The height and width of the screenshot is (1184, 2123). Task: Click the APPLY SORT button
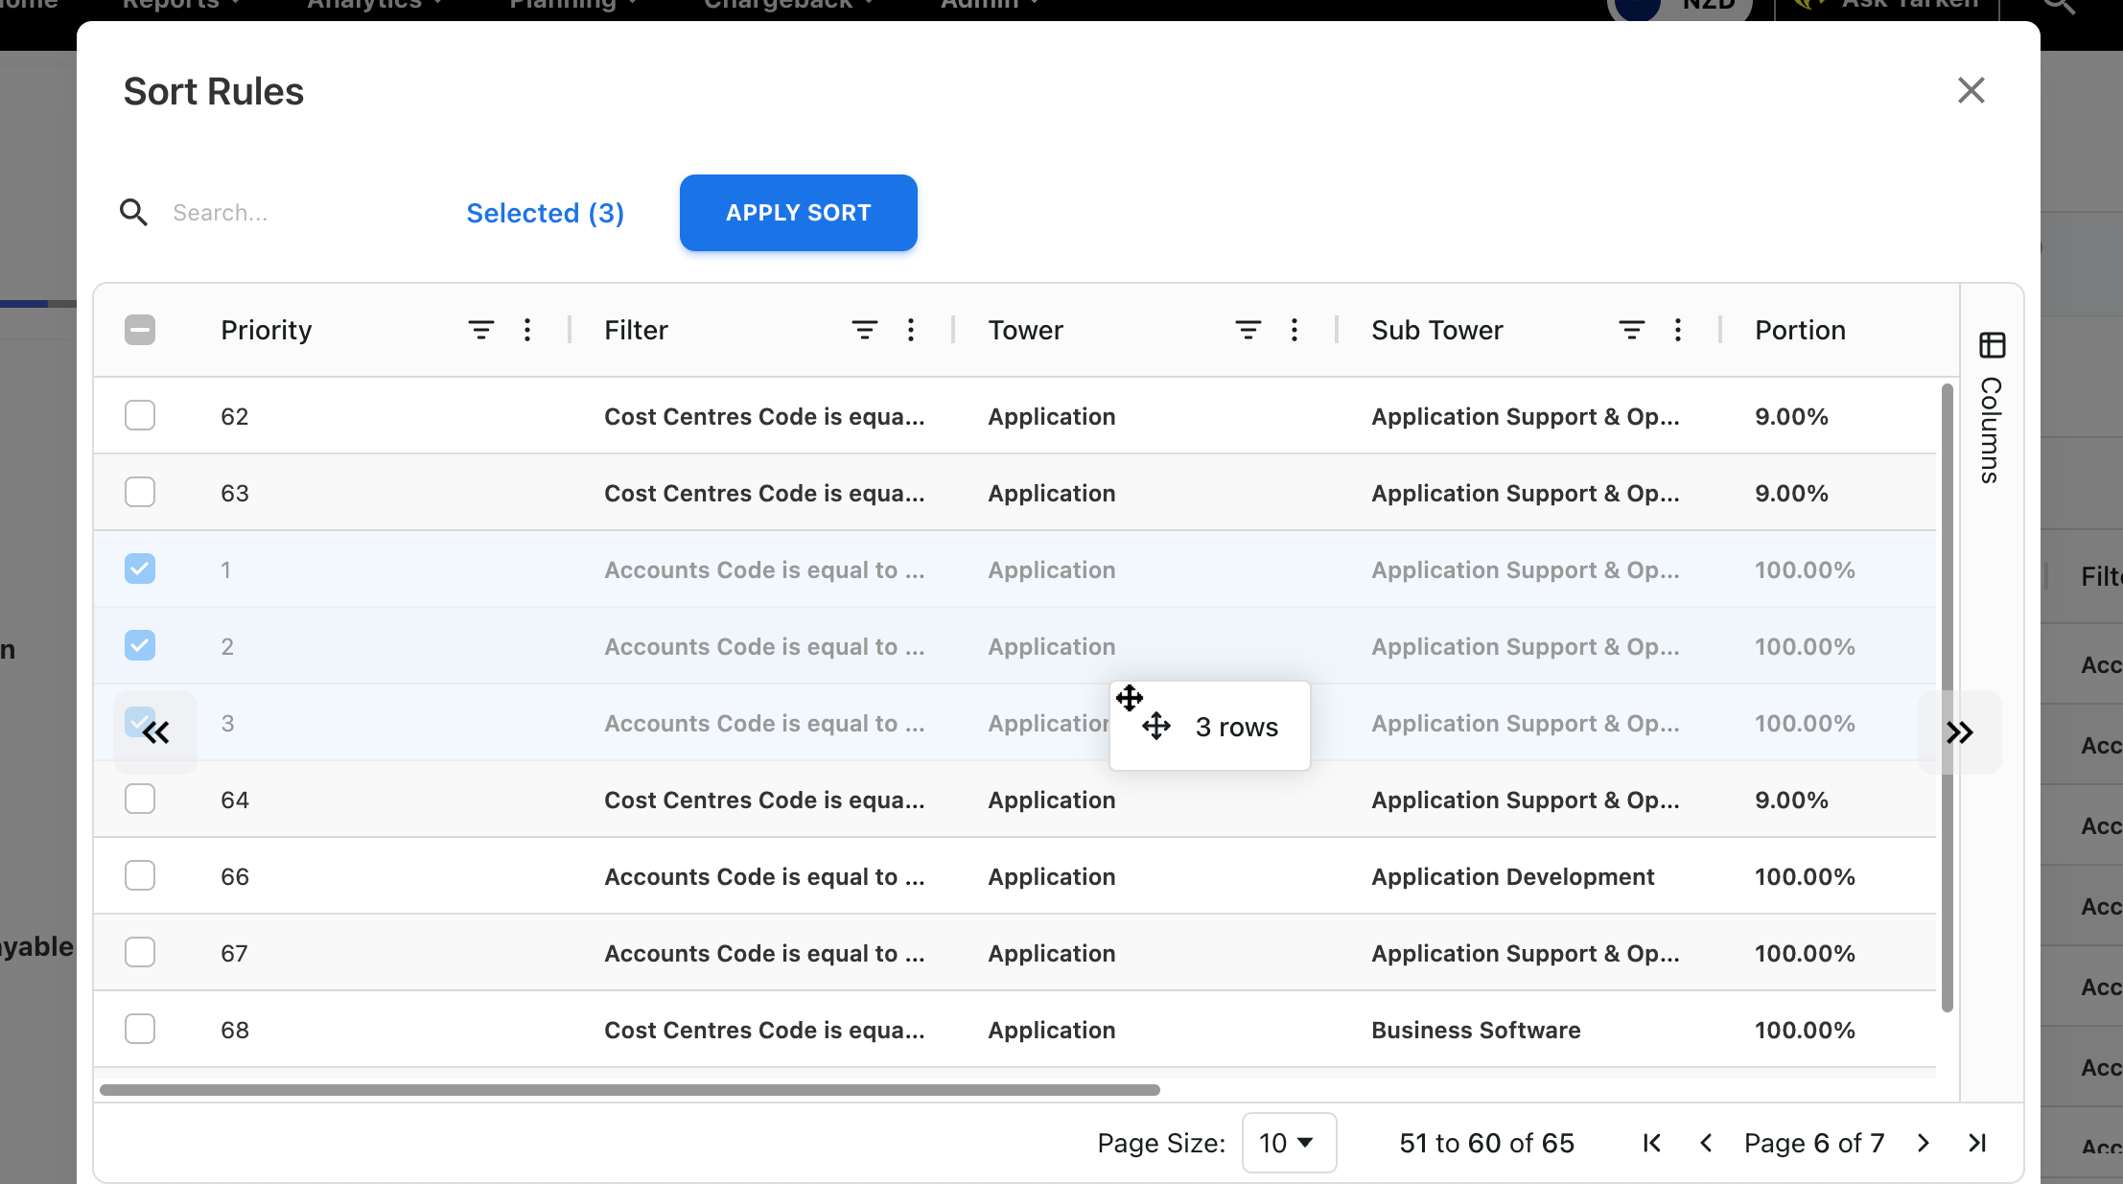(798, 213)
